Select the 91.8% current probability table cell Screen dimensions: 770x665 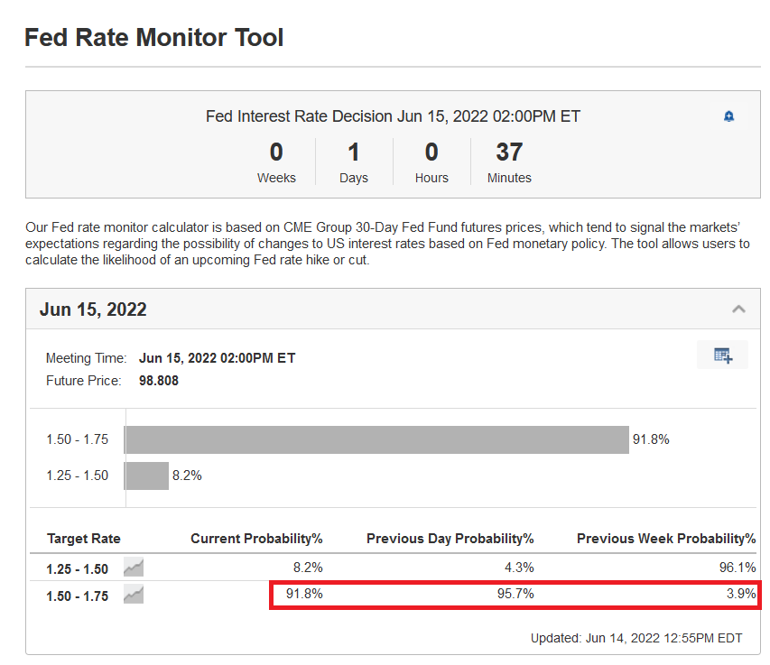pyautogui.click(x=304, y=594)
